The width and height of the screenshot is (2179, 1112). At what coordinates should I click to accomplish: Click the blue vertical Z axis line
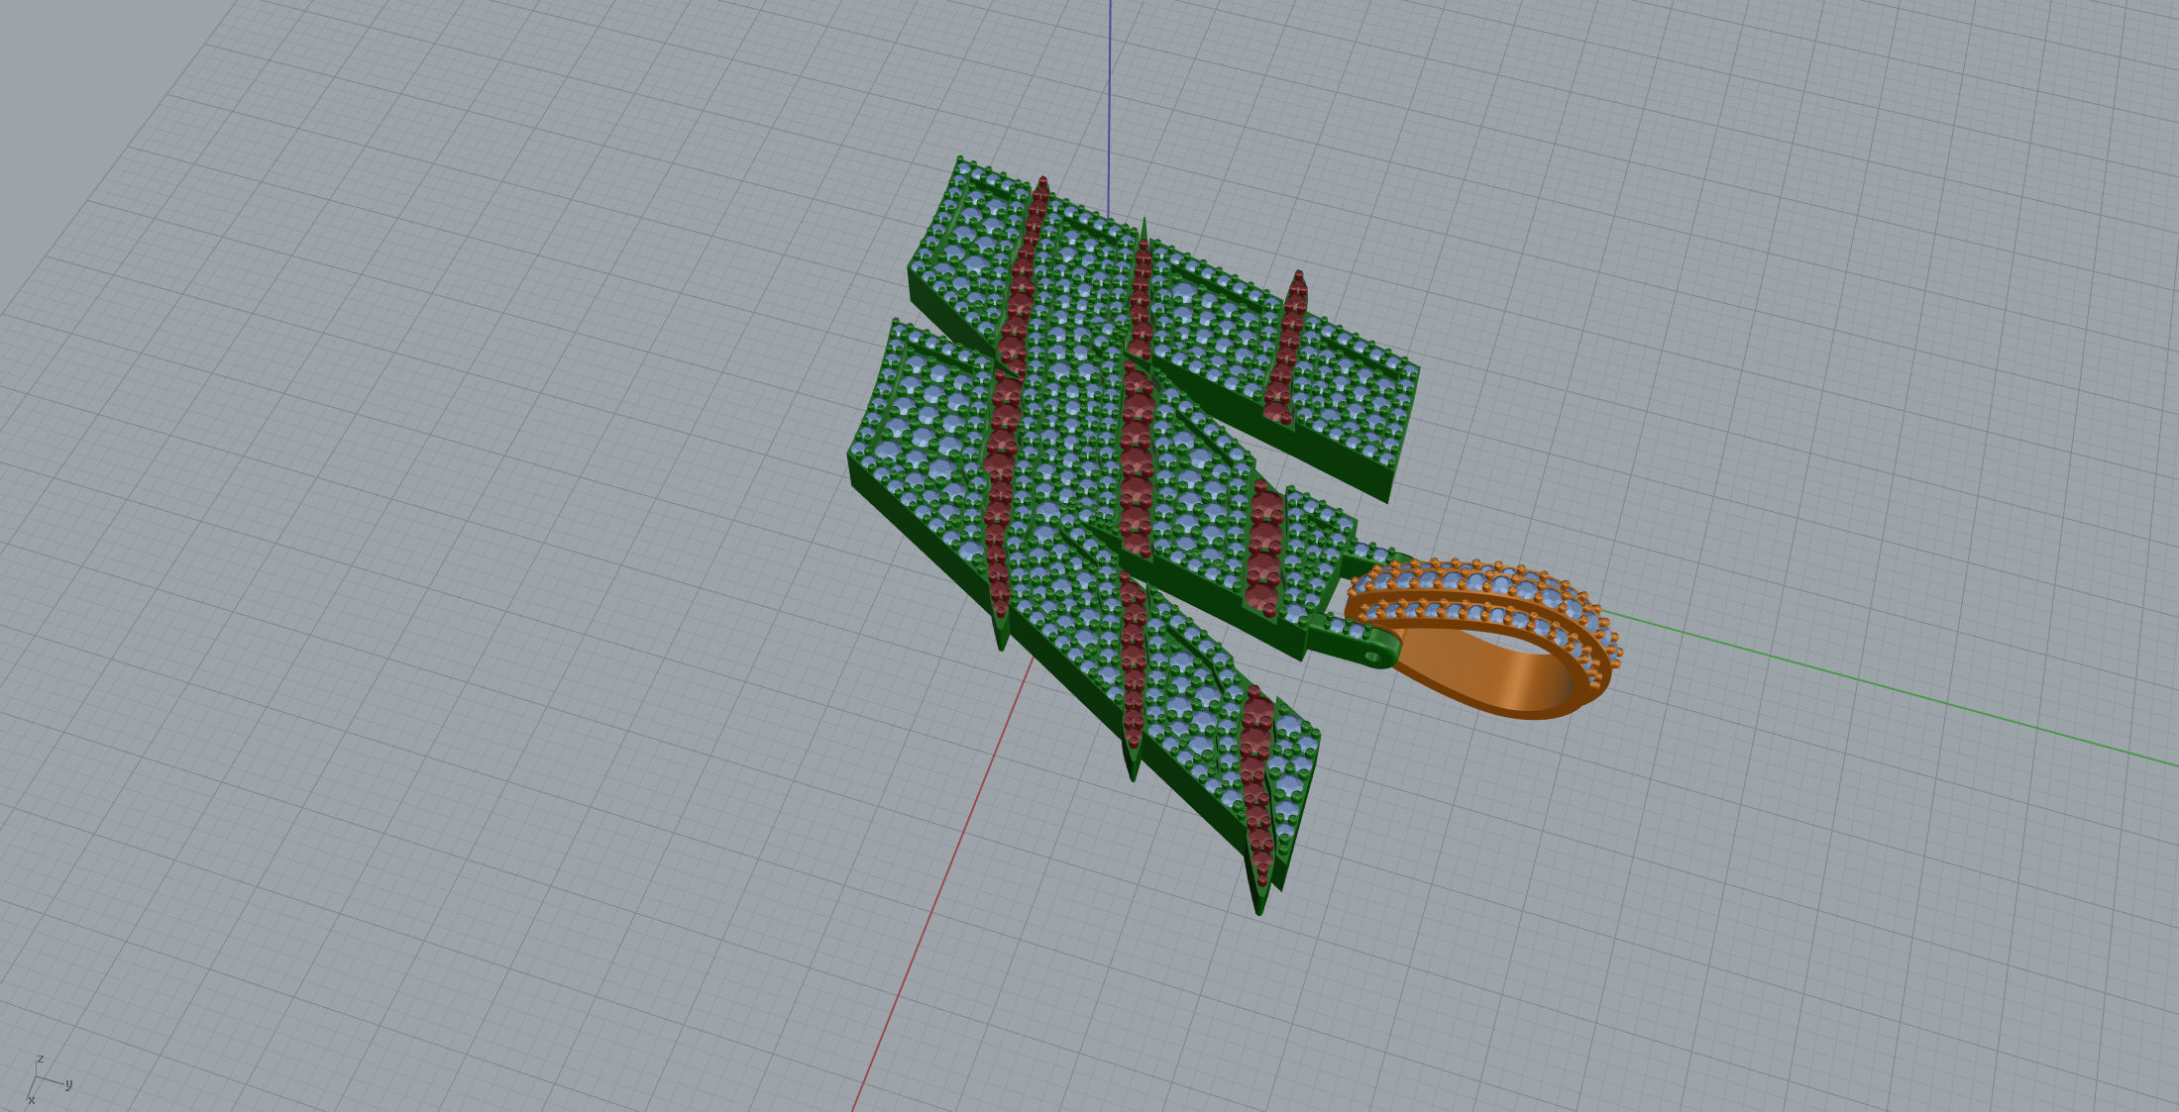pos(1109,107)
